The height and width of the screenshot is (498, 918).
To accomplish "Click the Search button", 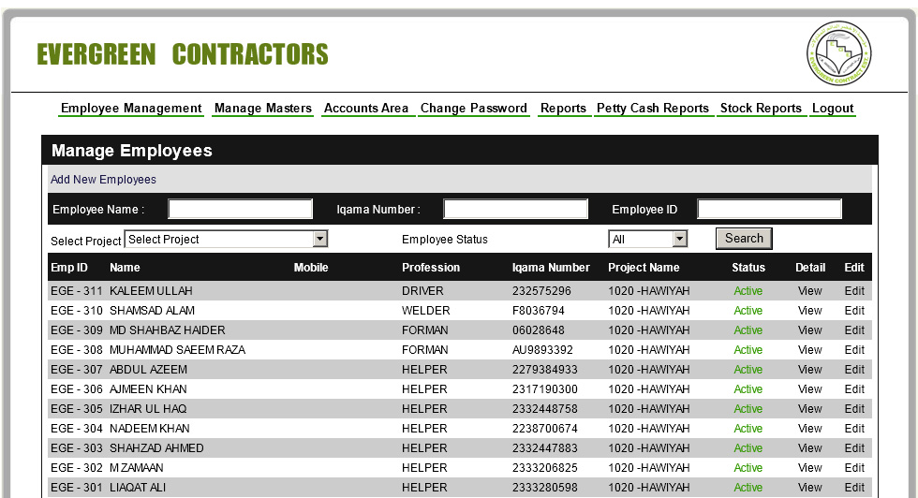I will pos(744,238).
